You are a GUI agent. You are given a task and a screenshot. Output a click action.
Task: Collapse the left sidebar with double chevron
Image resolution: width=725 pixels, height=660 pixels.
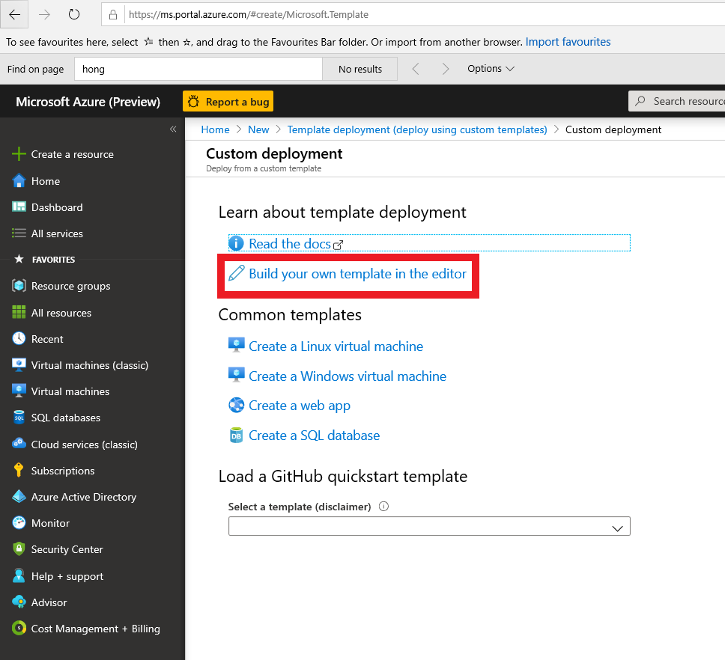tap(173, 129)
